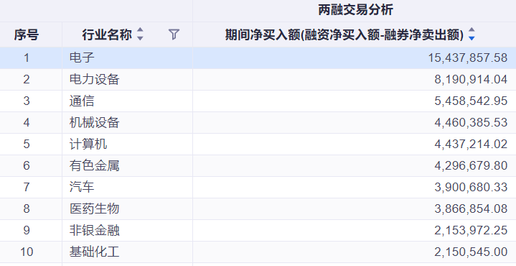Click value 4,296,679.80
This screenshot has height=266, width=516.
(x=471, y=165)
